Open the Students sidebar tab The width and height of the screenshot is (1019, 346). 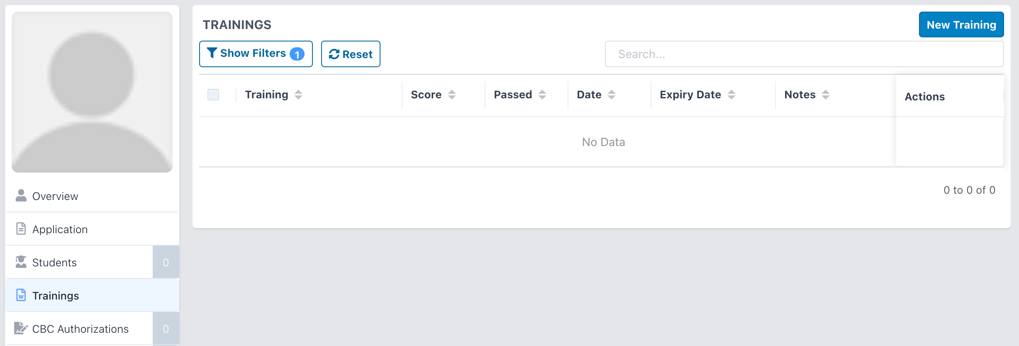[x=92, y=262]
